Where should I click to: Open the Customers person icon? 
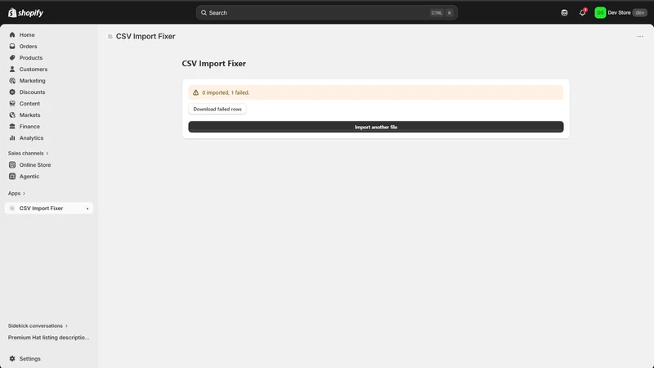click(x=12, y=70)
